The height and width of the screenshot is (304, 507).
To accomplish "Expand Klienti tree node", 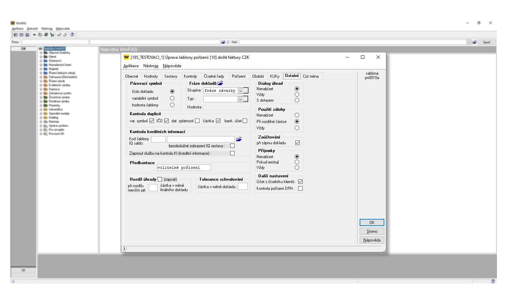I will point(41,57).
